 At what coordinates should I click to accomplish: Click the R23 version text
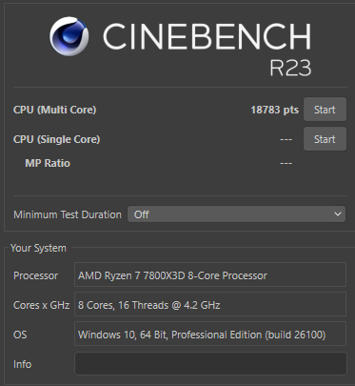[290, 68]
